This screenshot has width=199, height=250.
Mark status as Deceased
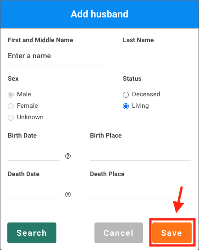pos(126,94)
